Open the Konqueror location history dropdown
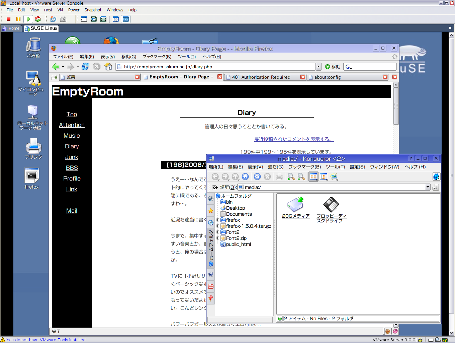 pos(428,187)
